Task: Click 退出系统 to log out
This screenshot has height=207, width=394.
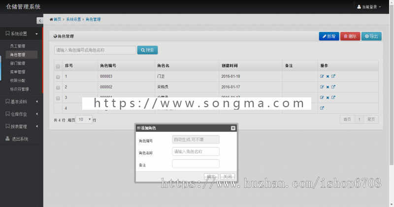Action: click(17, 139)
